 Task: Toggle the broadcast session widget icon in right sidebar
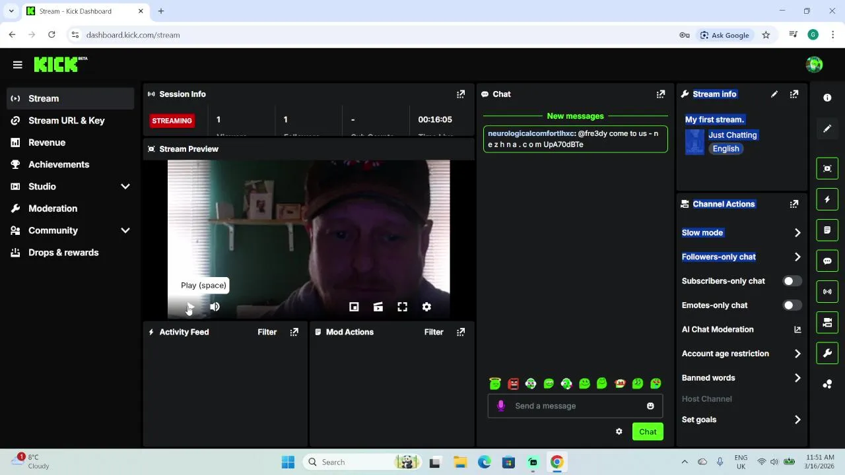pyautogui.click(x=827, y=292)
